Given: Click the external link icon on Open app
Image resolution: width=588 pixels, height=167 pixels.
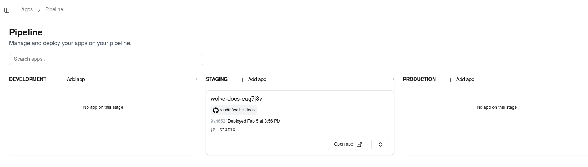Looking at the screenshot, I should point(359,144).
